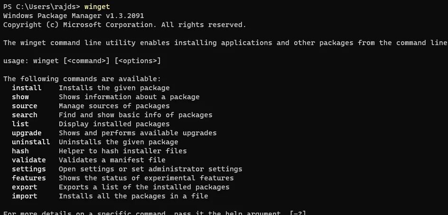Click the Windows Package Manager version line
This screenshot has height=215, width=448.
(x=74, y=16)
